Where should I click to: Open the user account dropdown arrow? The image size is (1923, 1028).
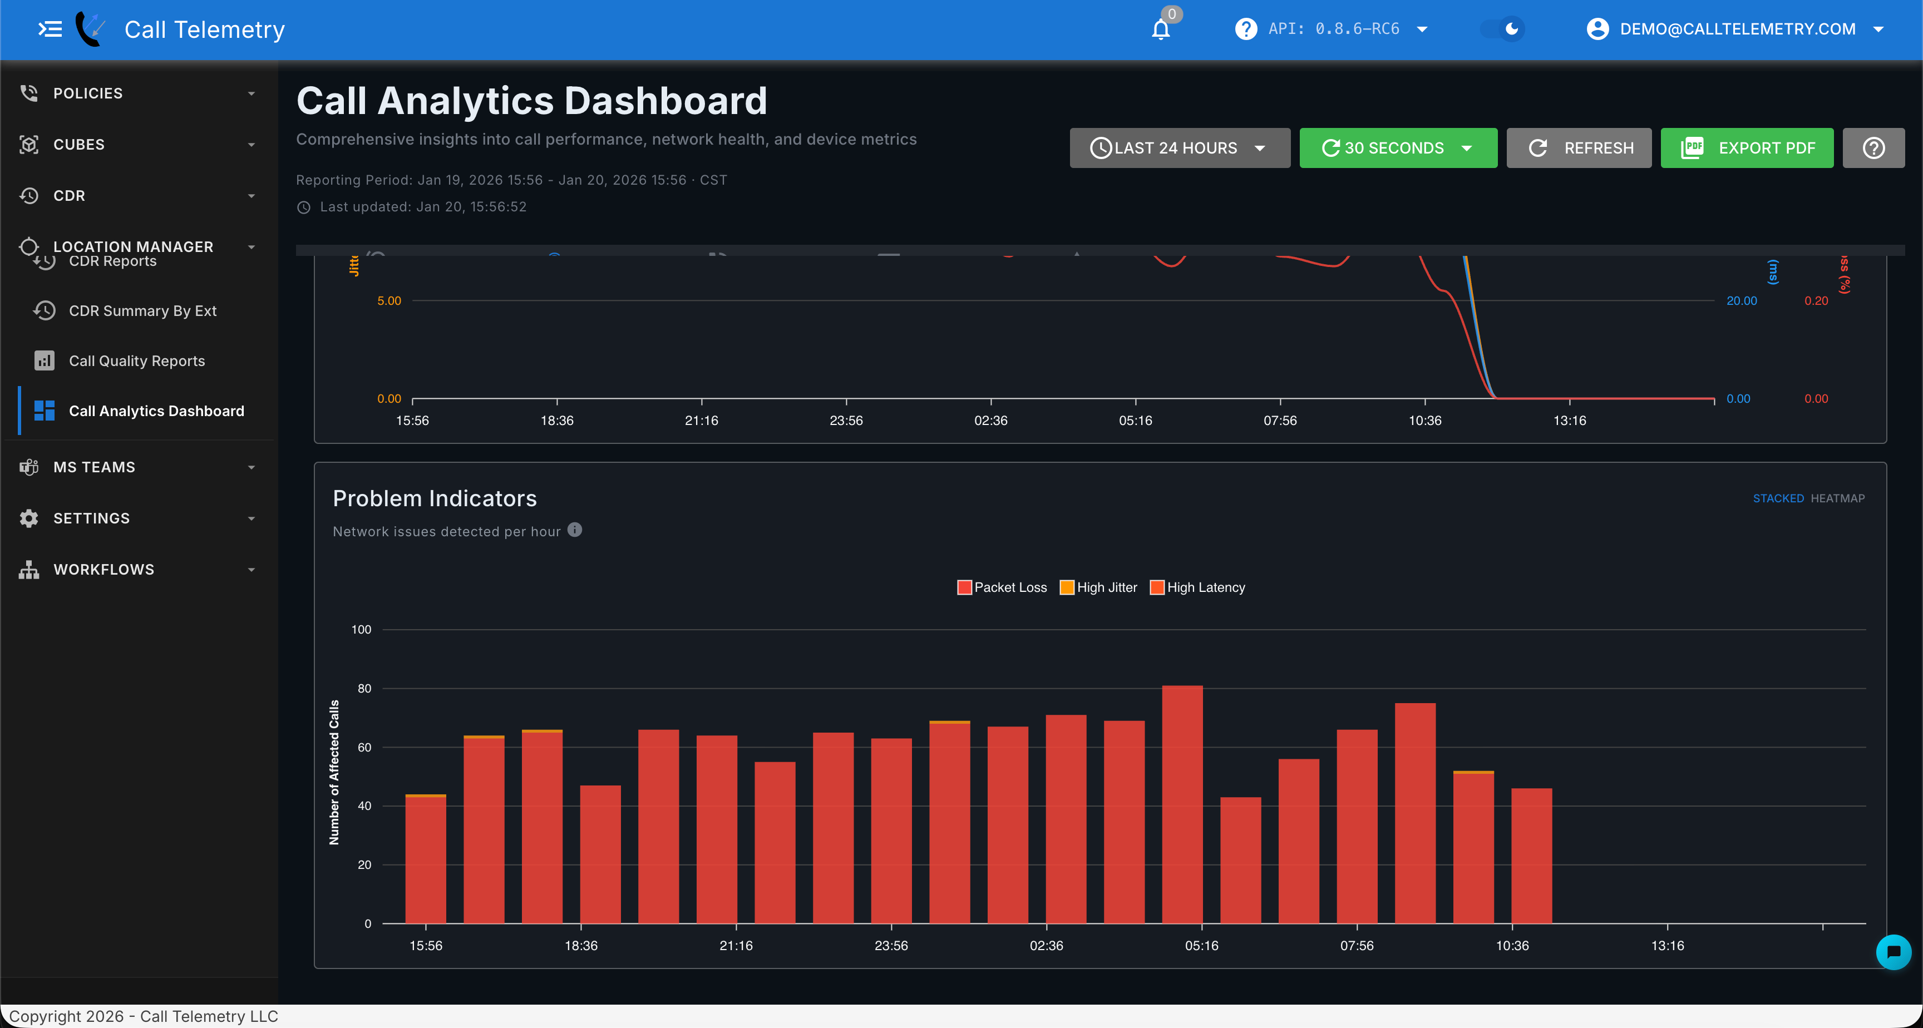click(x=1878, y=29)
